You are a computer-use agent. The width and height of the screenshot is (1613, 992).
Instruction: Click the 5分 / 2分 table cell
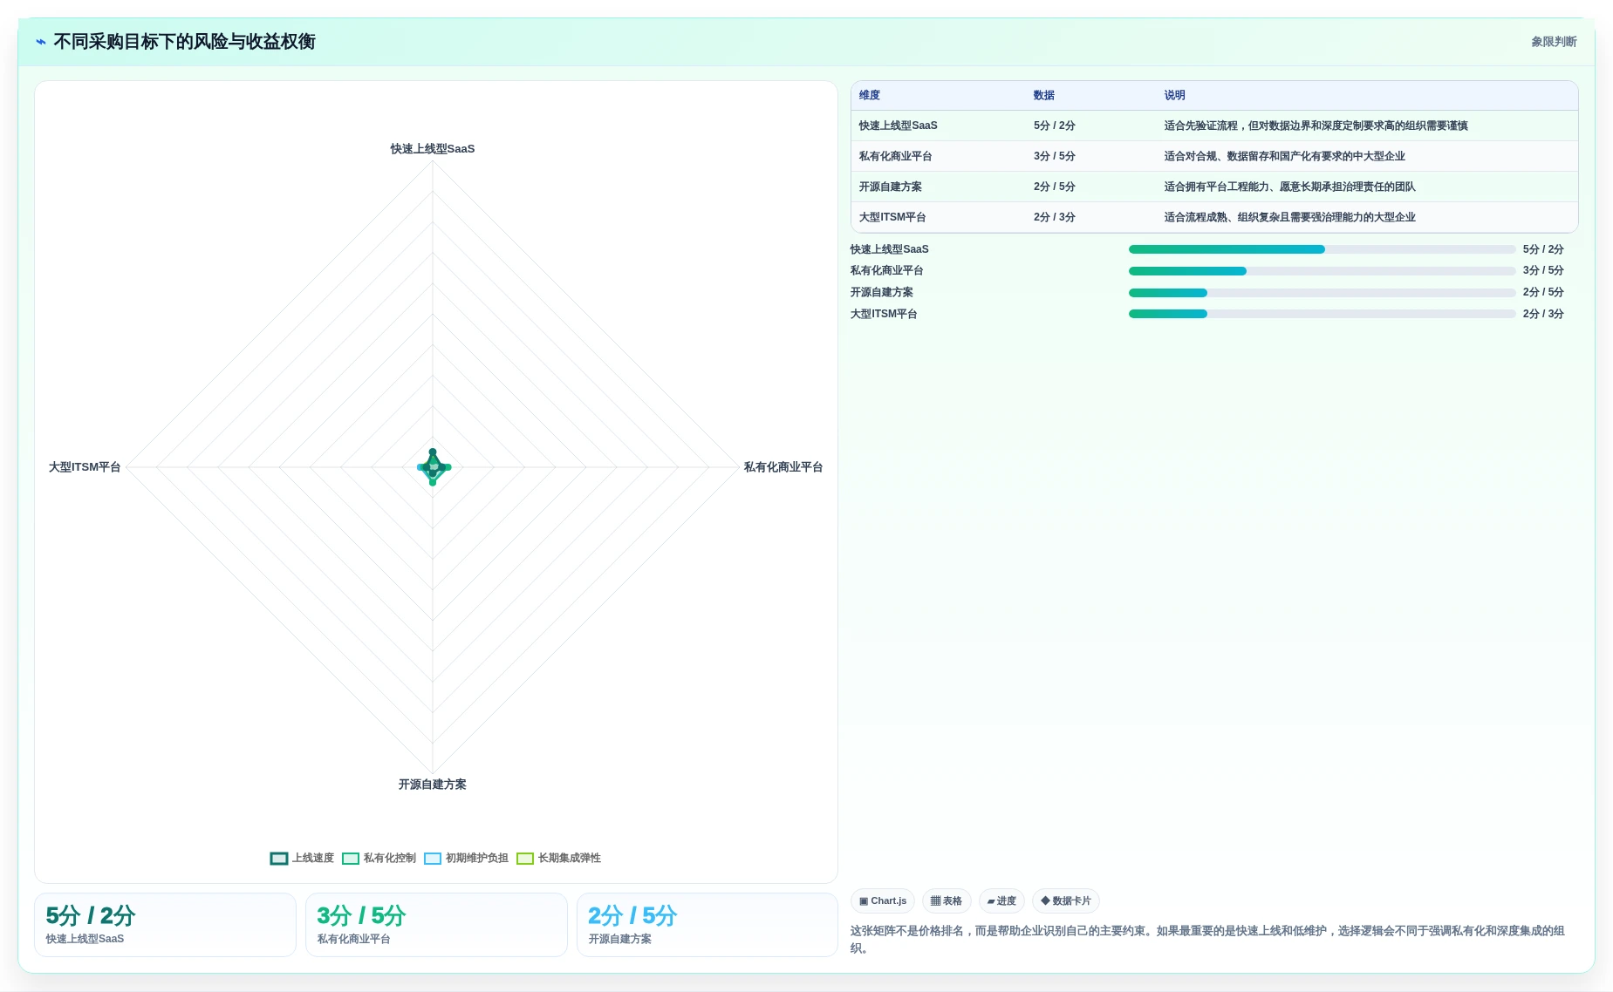tap(1055, 126)
